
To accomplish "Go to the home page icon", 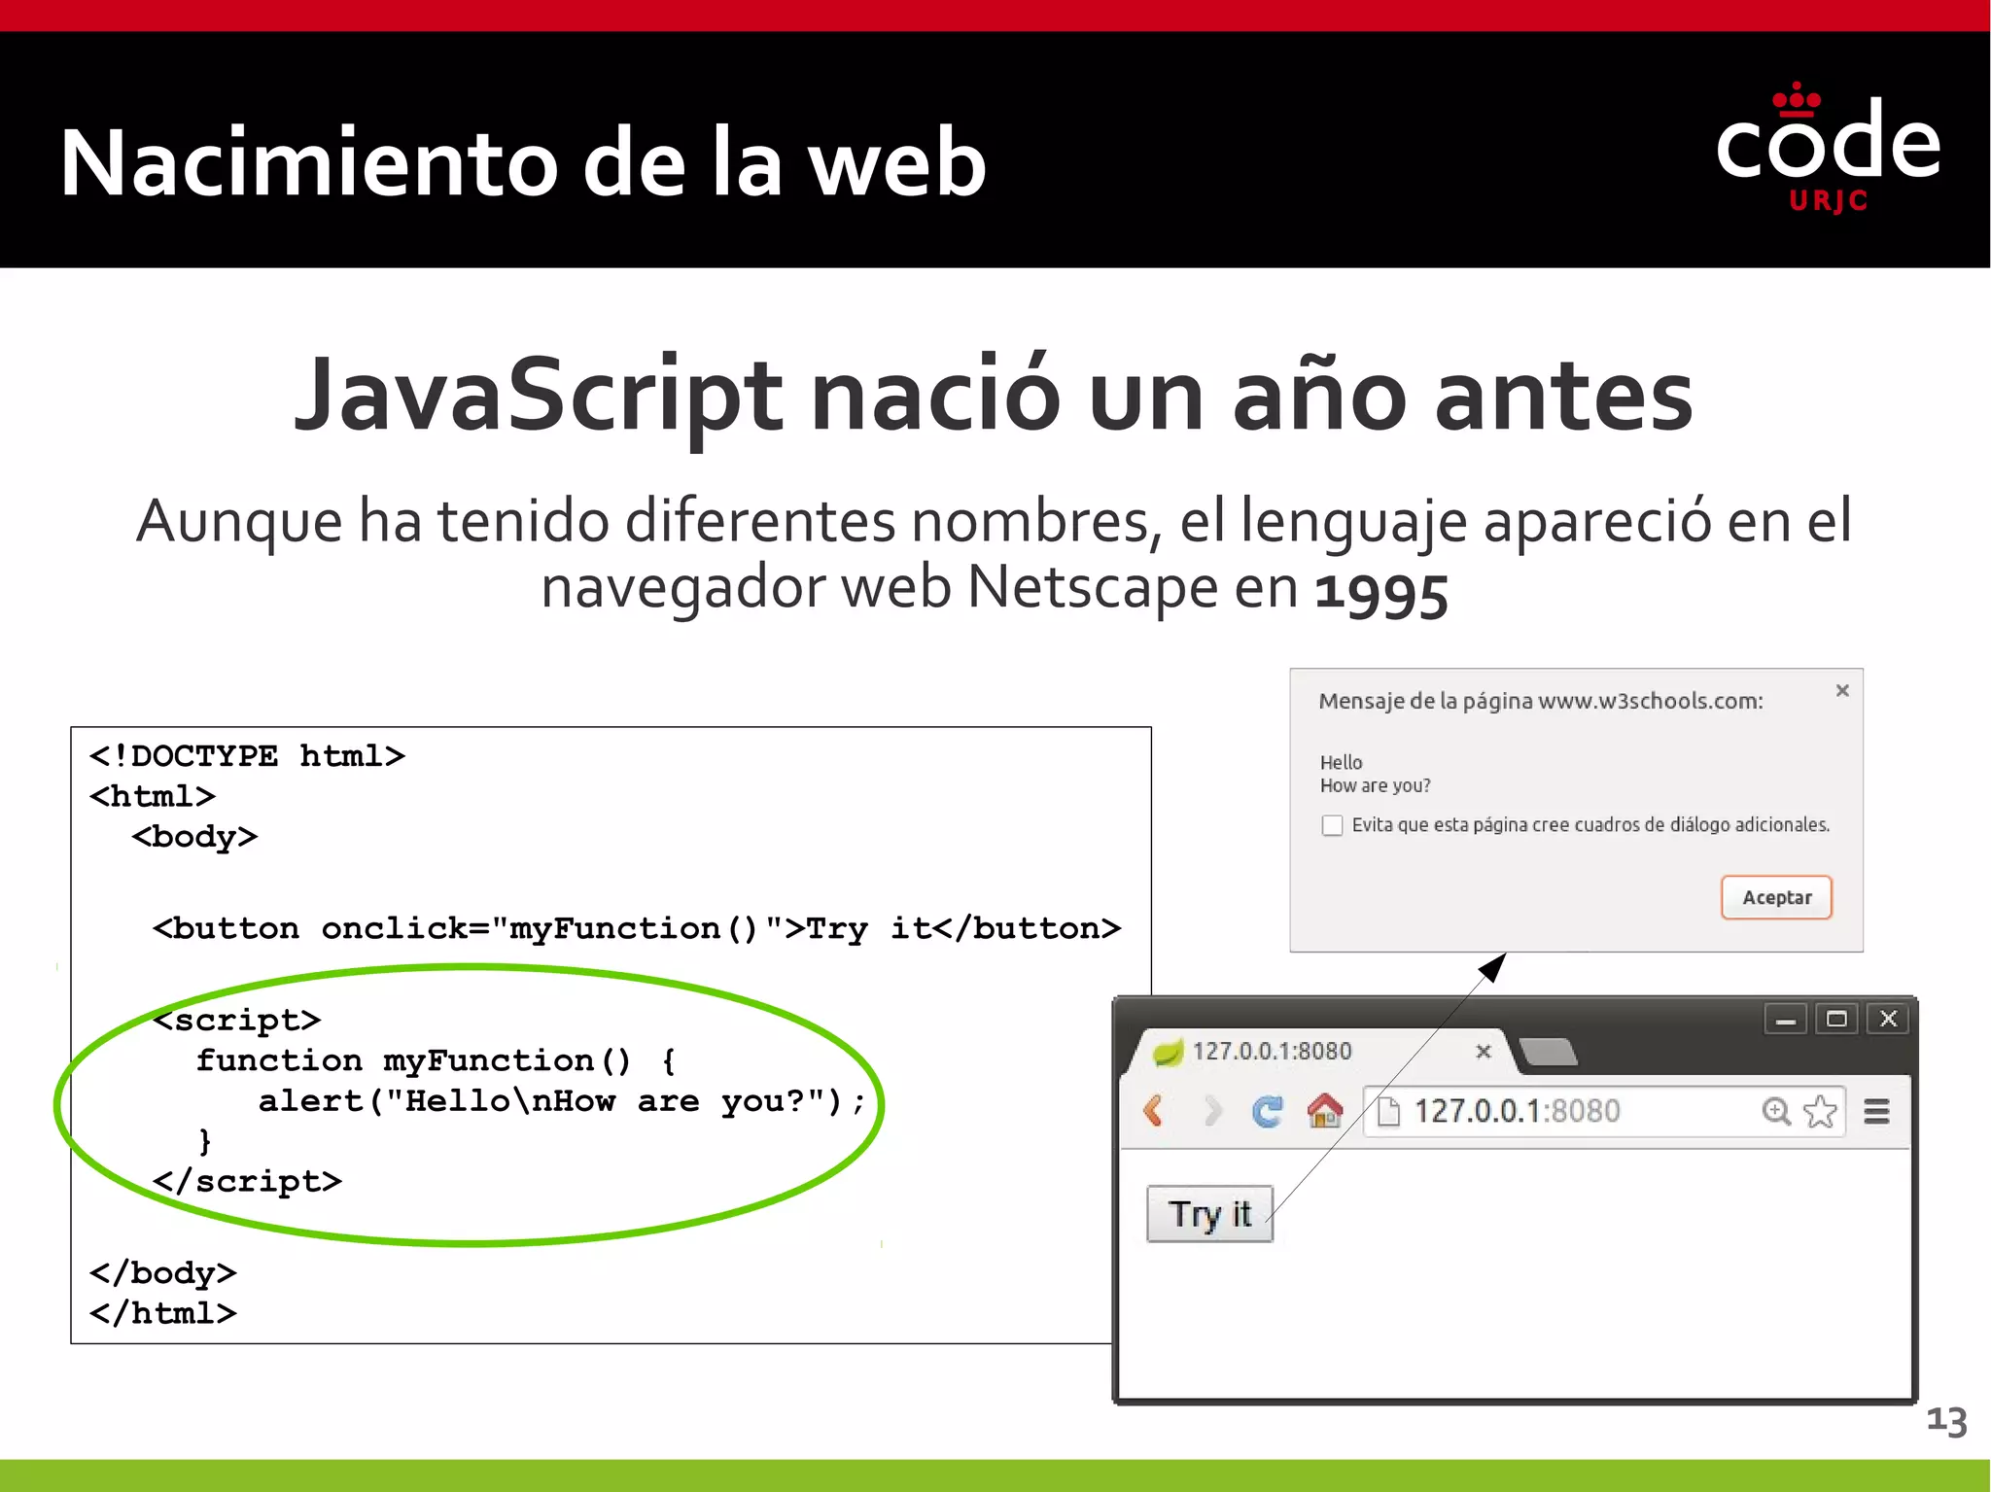I will pyautogui.click(x=1325, y=1110).
